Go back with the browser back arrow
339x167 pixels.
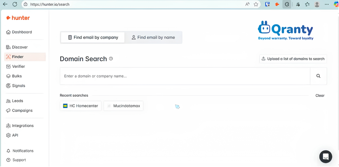click(5, 4)
